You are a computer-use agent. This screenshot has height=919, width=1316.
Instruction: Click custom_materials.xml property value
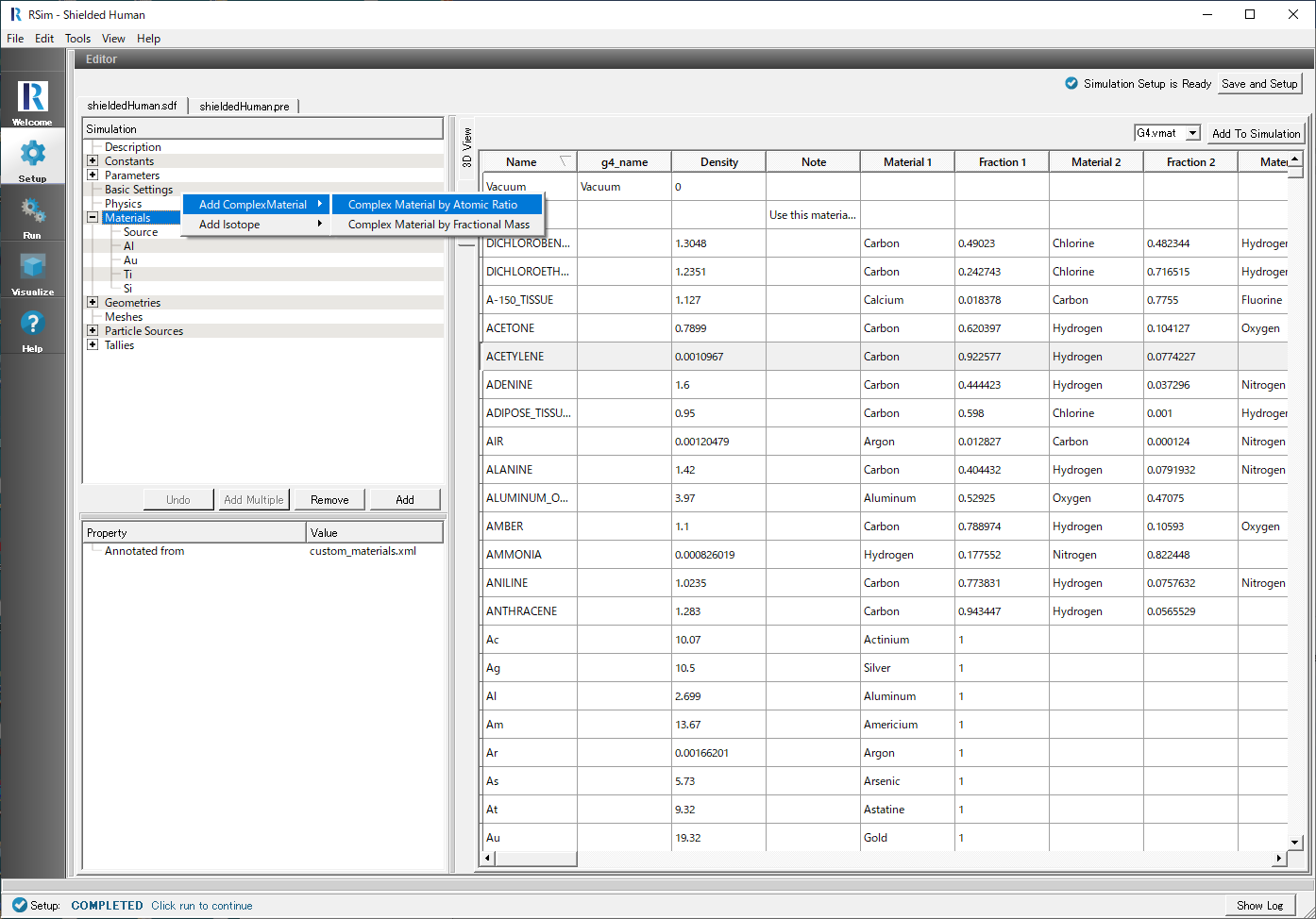363,550
